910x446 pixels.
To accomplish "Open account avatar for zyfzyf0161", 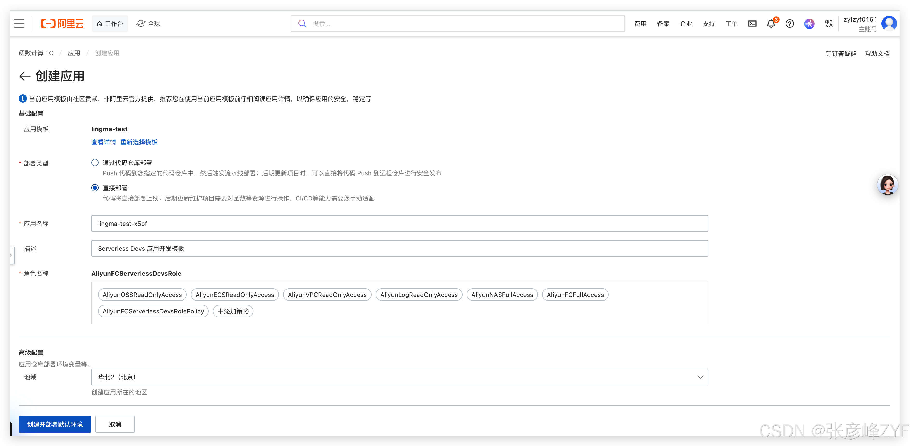I will 889,24.
